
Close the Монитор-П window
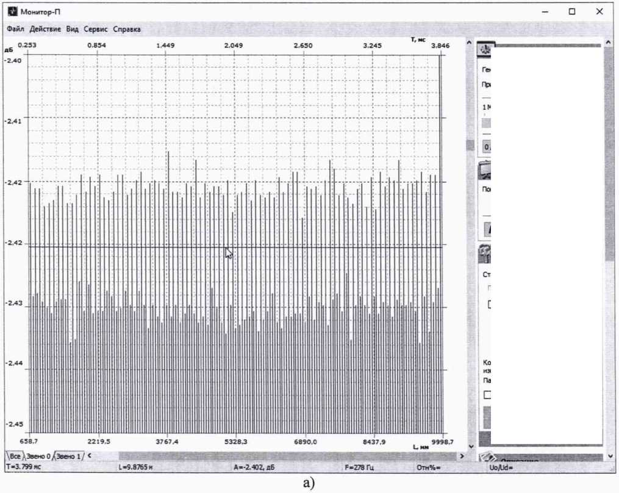point(599,12)
